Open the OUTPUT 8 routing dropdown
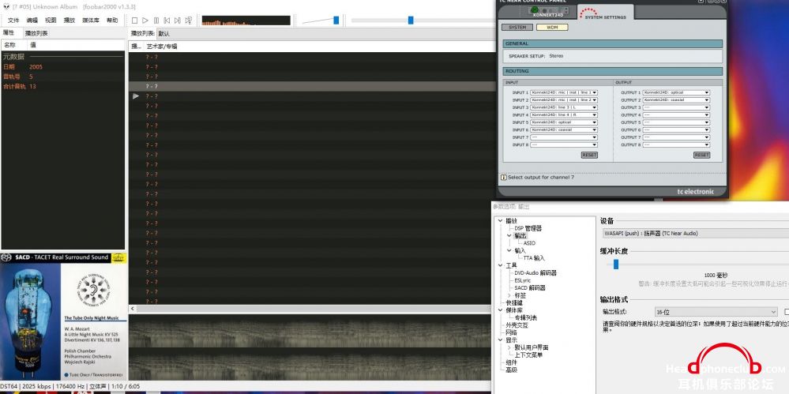 [676, 145]
